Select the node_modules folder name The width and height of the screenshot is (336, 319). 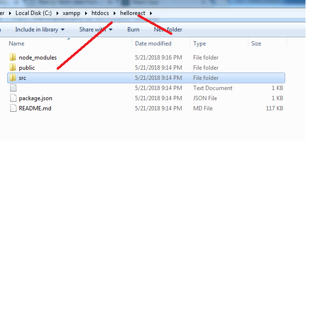(38, 58)
